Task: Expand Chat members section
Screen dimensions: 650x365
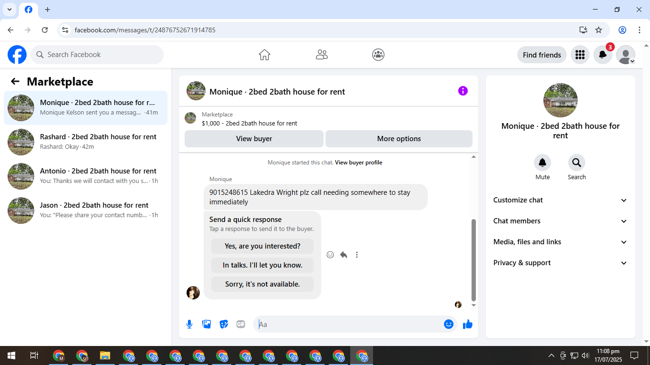Action: pyautogui.click(x=561, y=221)
